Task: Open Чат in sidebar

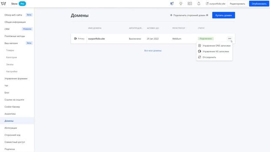Action: pos(6,86)
